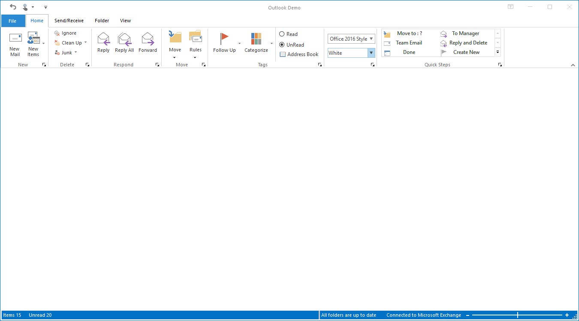Open the Respond group dialog launcher
The image size is (579, 321).
(x=157, y=65)
